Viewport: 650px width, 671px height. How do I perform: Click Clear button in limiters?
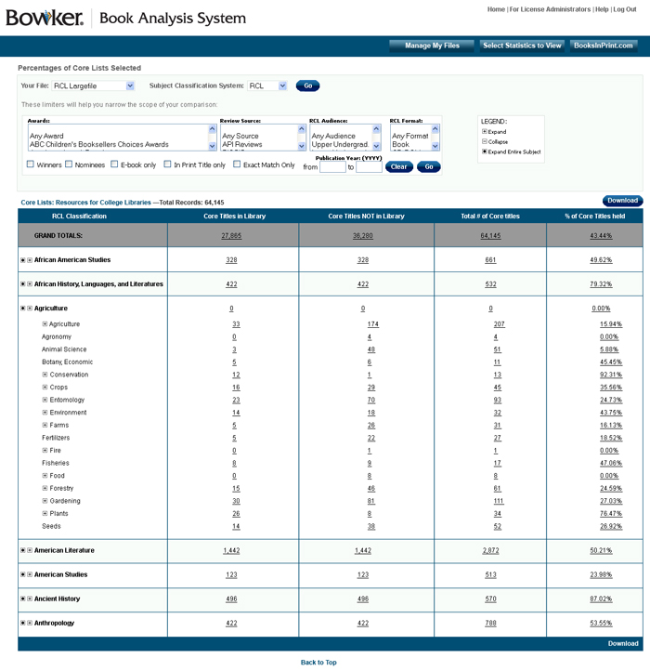pyautogui.click(x=399, y=167)
